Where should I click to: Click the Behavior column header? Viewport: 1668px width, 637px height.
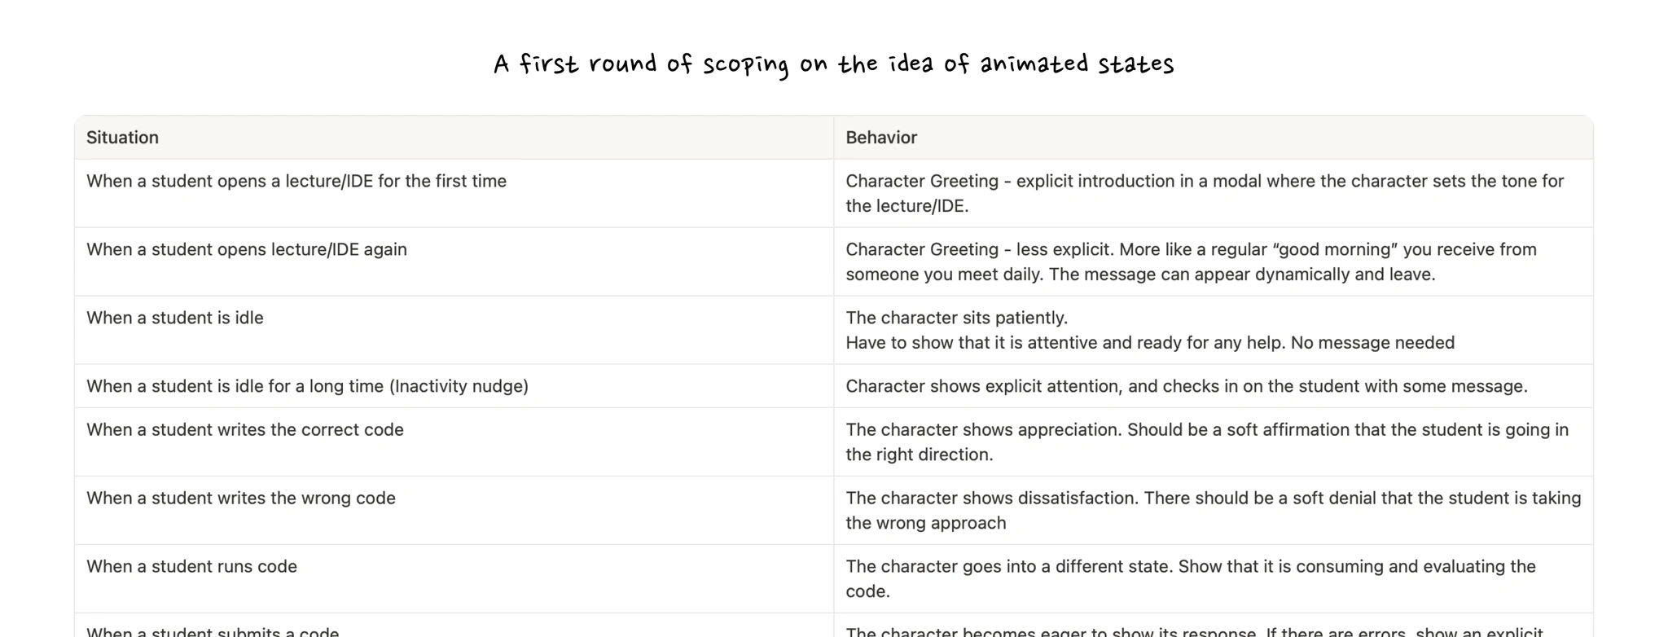click(880, 138)
